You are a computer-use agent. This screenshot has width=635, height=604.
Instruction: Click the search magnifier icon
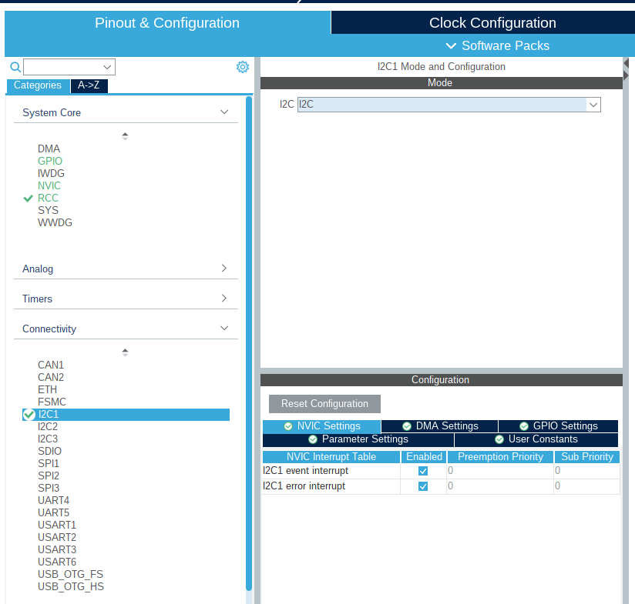click(x=15, y=67)
